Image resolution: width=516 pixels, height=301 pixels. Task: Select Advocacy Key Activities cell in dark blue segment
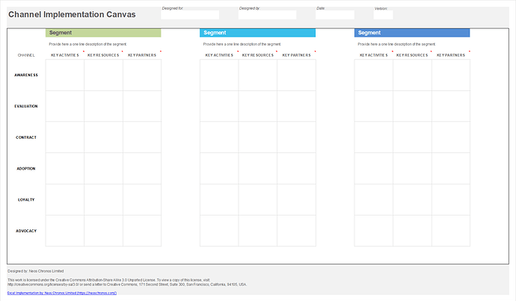click(373, 231)
